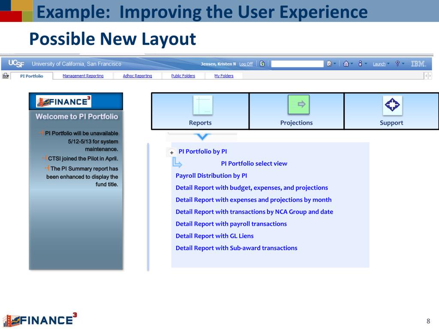The height and width of the screenshot is (329, 439).
Task: Select the Reports button label
Action: tap(200, 123)
